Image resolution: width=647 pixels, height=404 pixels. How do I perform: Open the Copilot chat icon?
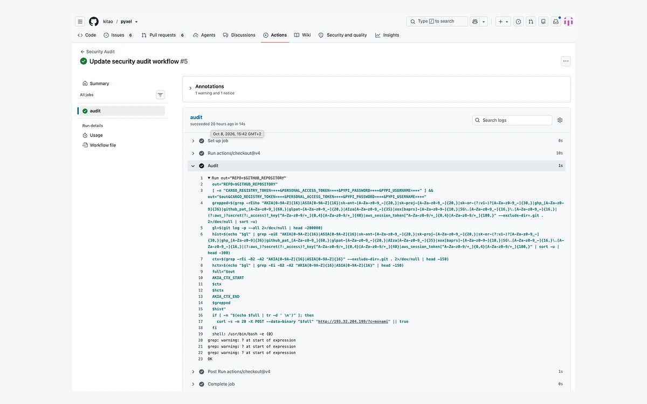click(475, 22)
